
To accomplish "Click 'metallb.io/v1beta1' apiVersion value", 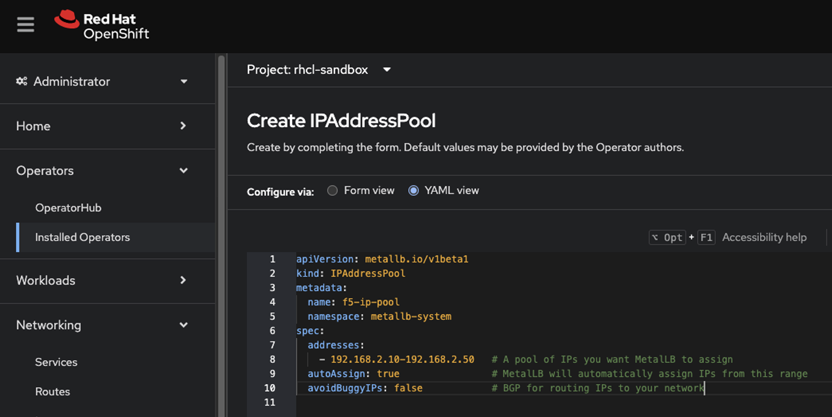I will [x=416, y=259].
